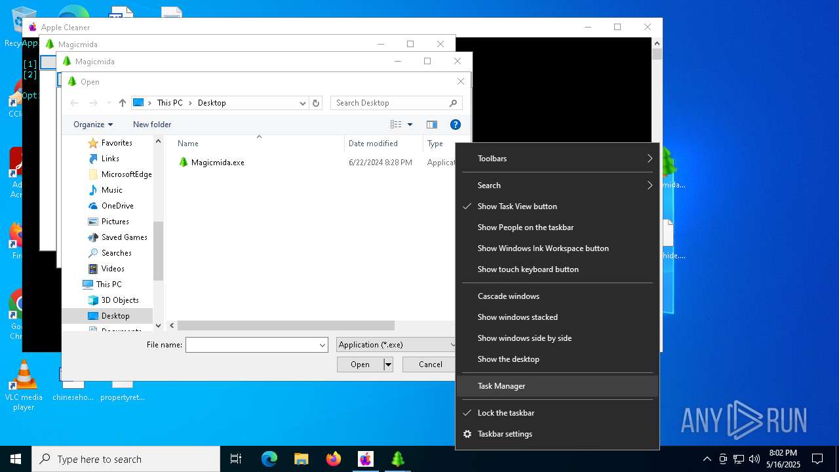The width and height of the screenshot is (839, 472).
Task: Open File Explorer from the taskbar
Action: point(302,459)
